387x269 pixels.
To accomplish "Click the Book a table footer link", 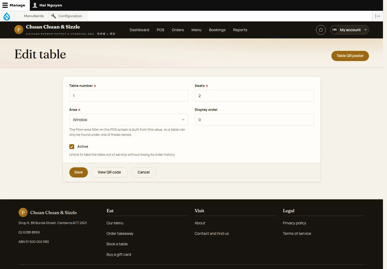I will coord(117,244).
